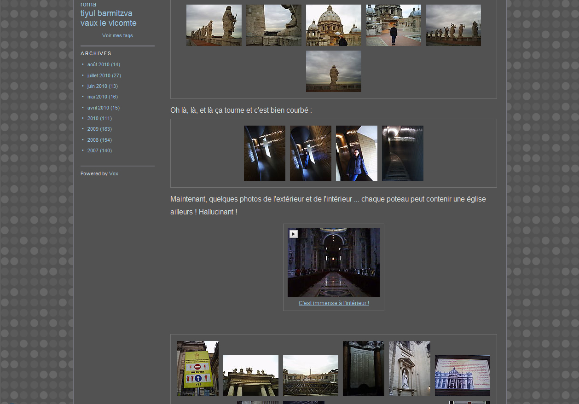Click the Vox link in the sidebar footer
The height and width of the screenshot is (404, 579).
[114, 173]
